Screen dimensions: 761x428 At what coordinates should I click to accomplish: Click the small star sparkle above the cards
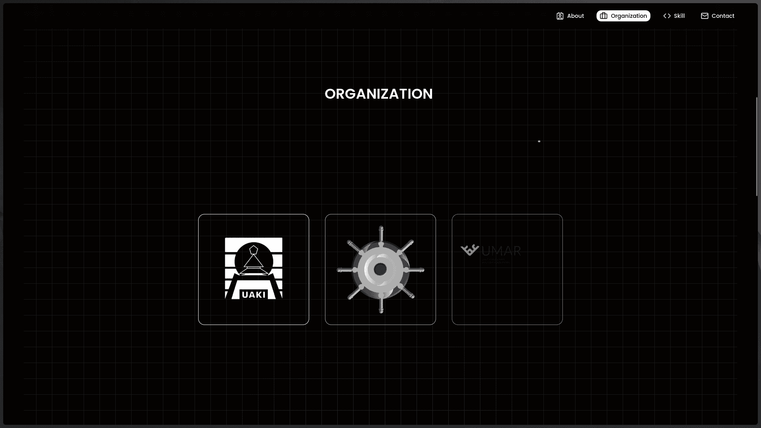(x=539, y=141)
